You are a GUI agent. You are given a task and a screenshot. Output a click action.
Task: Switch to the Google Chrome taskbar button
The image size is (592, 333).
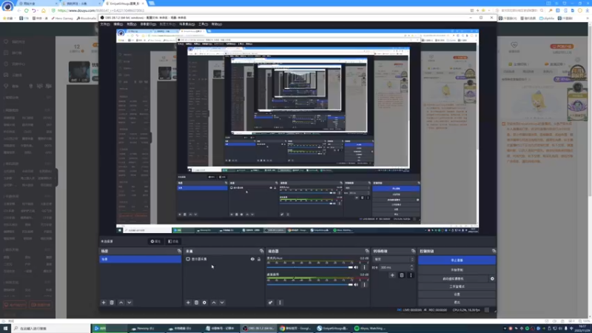tap(295, 329)
